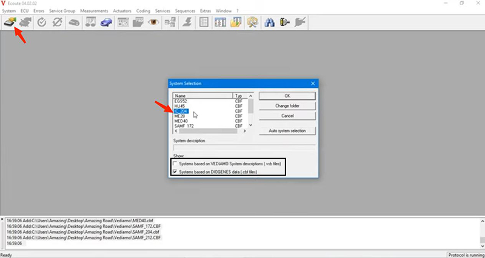Click the network tree structure toolbar icon
This screenshot has height=258, width=485.
[x=170, y=22]
